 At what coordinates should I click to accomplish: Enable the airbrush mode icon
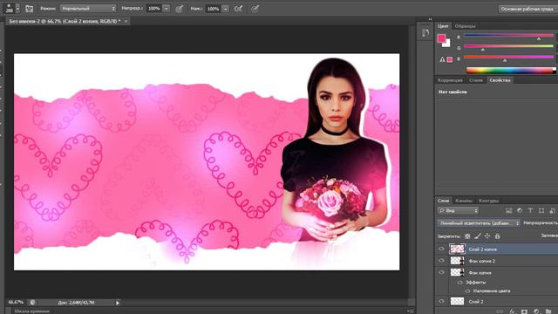point(238,9)
